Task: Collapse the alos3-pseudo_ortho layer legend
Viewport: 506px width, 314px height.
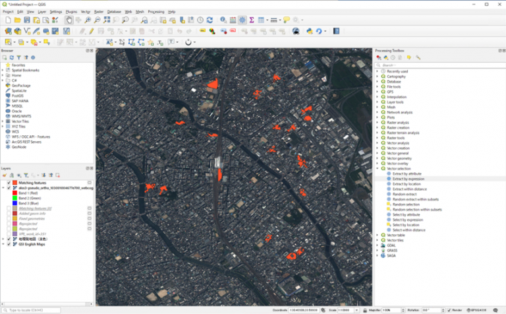Action: point(3,188)
